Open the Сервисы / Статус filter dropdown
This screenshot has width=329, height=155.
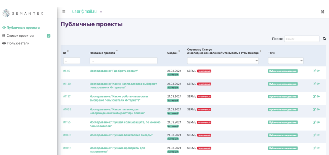click(x=223, y=60)
